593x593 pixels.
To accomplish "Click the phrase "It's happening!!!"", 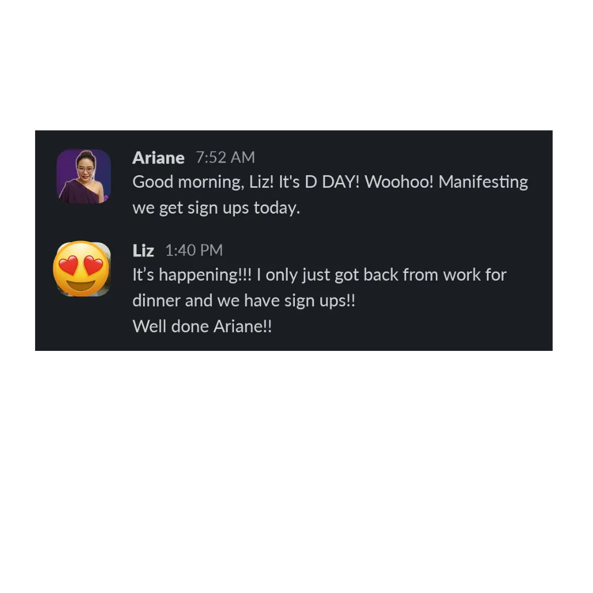I will coord(192,275).
